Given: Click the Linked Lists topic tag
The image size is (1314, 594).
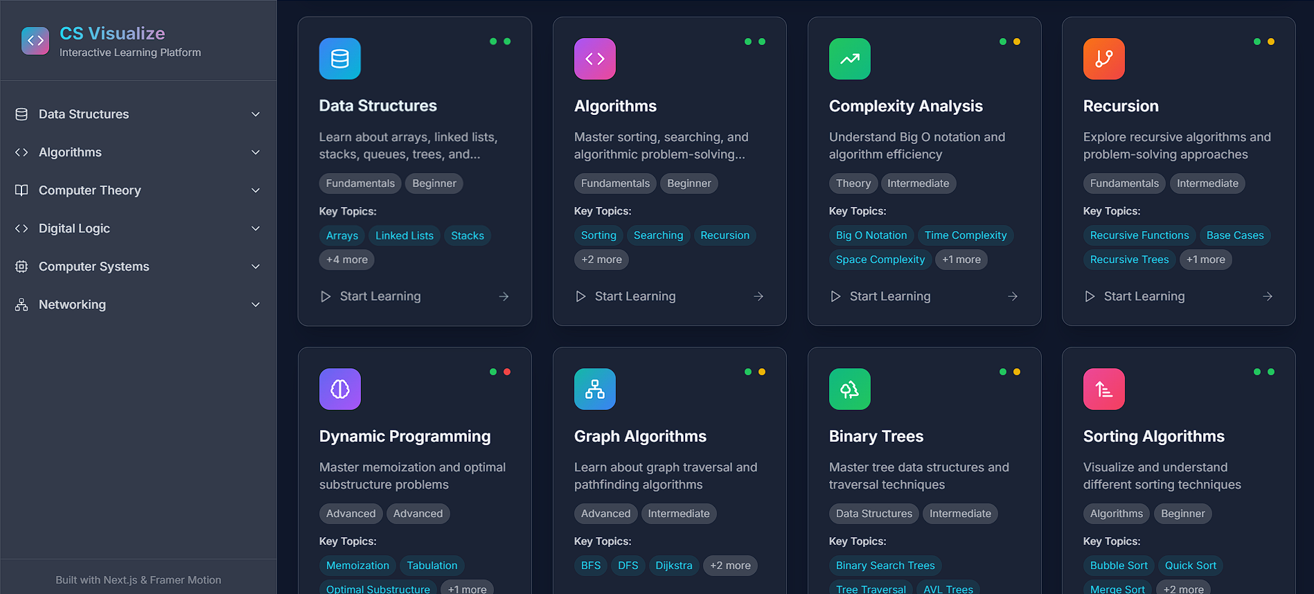Looking at the screenshot, I should [404, 235].
